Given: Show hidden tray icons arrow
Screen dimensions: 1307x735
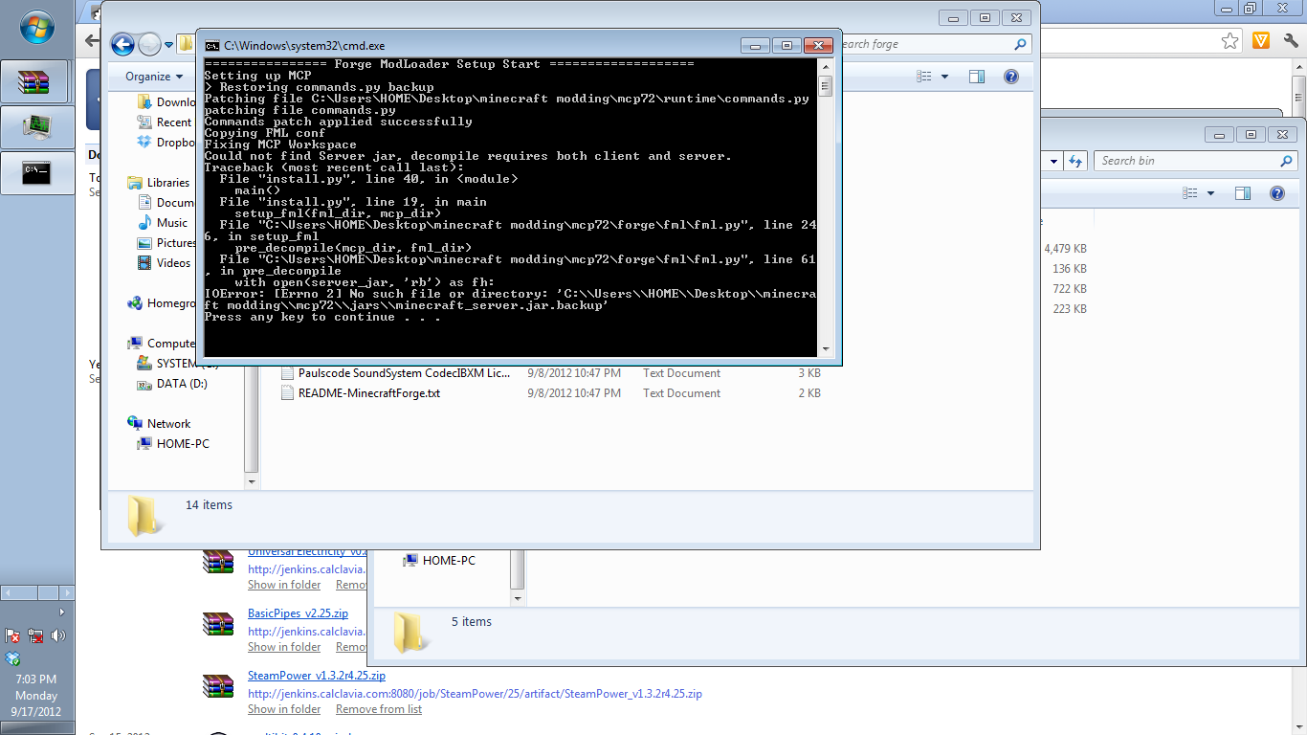Looking at the screenshot, I should [x=62, y=612].
